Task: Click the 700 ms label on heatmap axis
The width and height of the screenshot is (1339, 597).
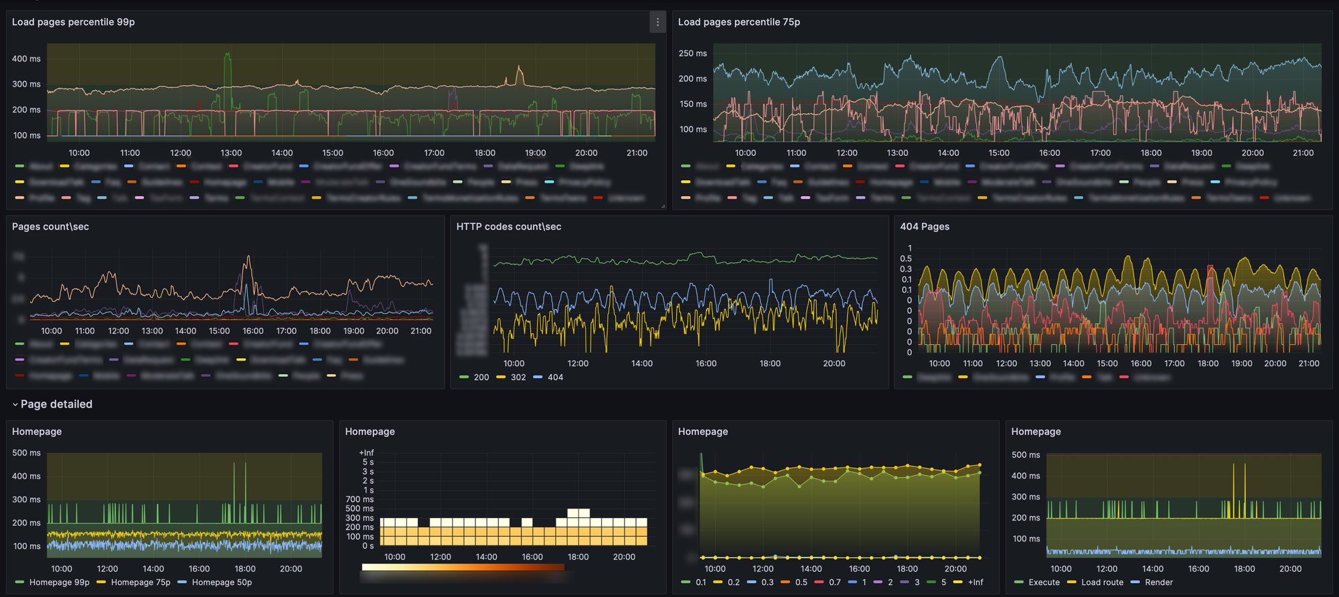Action: point(360,499)
